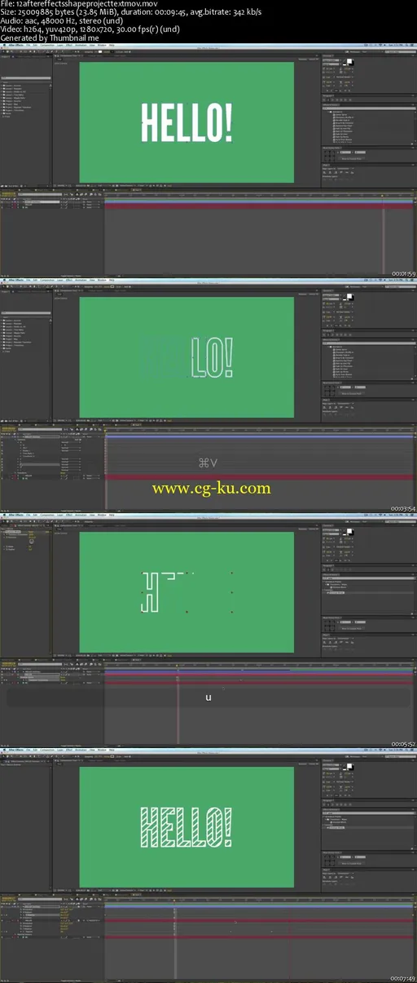Click the partly drawn H outline in the 00:05:52 frame
This screenshot has height=983, width=417.
[x=149, y=592]
